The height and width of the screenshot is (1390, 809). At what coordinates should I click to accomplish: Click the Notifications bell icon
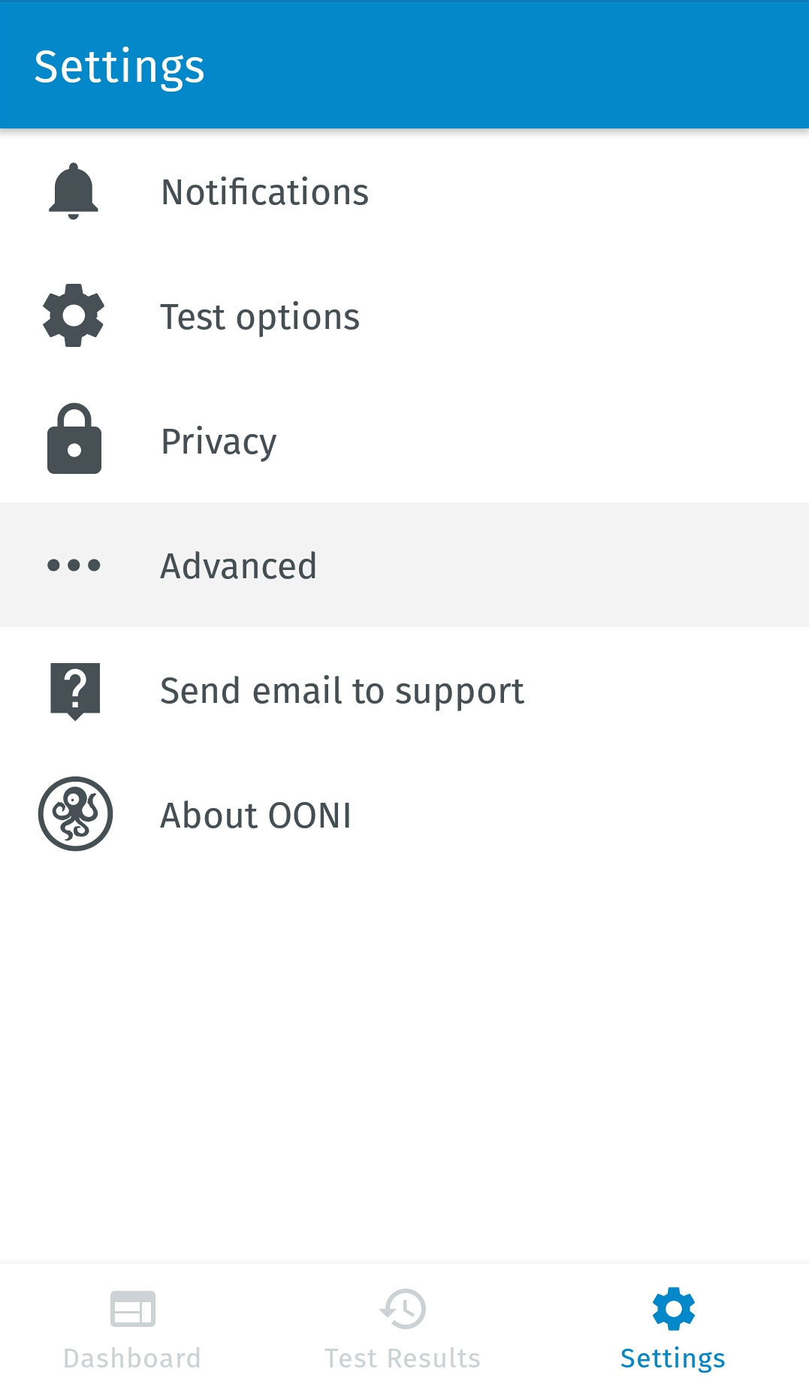74,191
